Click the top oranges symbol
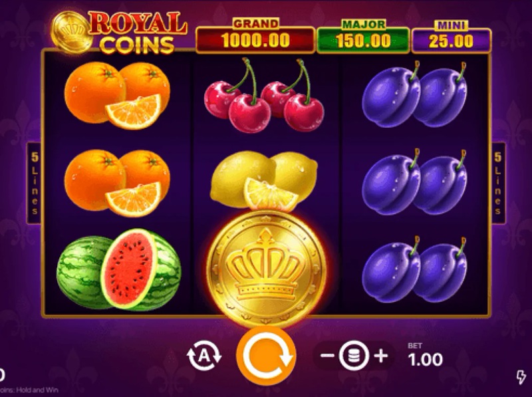 coord(118,96)
